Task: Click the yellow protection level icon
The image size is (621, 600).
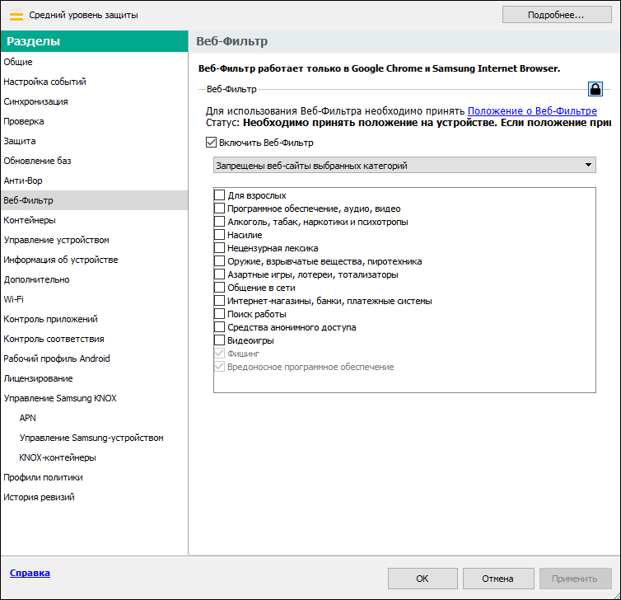Action: pos(16,15)
